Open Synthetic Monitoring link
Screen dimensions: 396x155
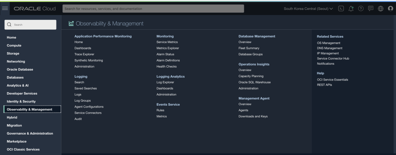click(89, 60)
